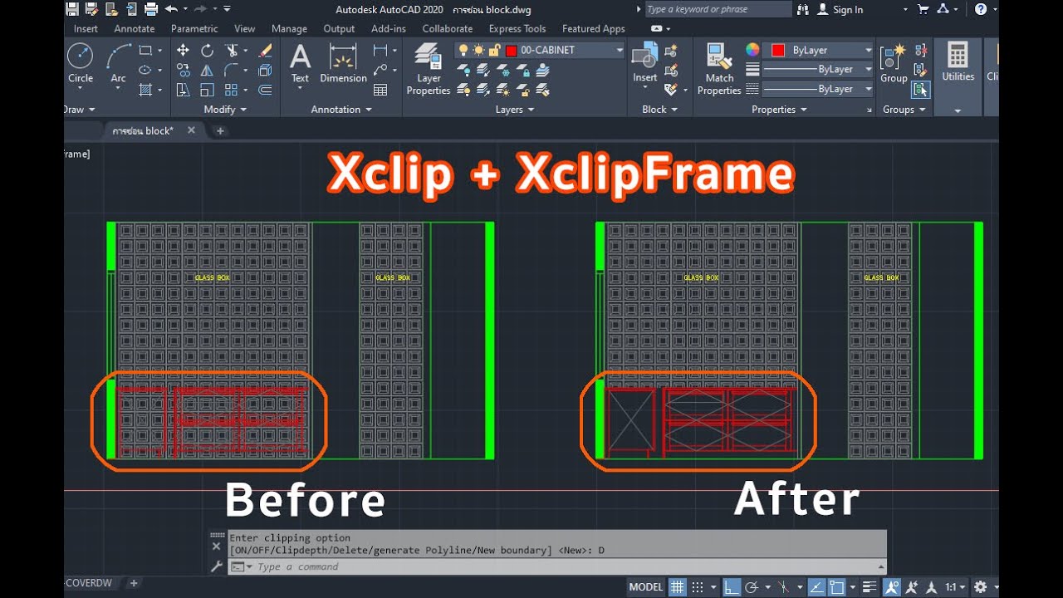This screenshot has width=1063, height=598.
Task: Click the red object color swatch in Properties
Action: (x=778, y=50)
